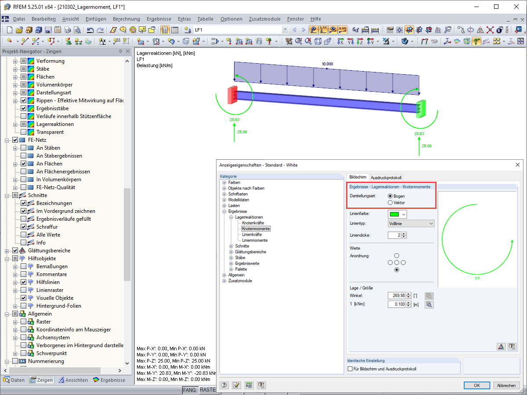Confirm dialog with OK button
Viewport: 527px width, 395px height.
[x=477, y=385]
